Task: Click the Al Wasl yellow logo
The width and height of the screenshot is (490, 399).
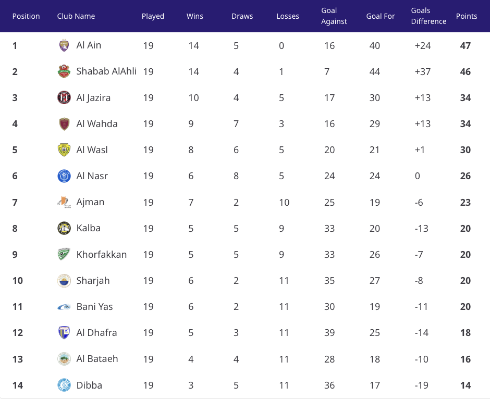Action: [64, 150]
